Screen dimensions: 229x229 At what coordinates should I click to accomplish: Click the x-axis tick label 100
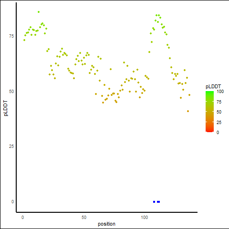pos(145,218)
